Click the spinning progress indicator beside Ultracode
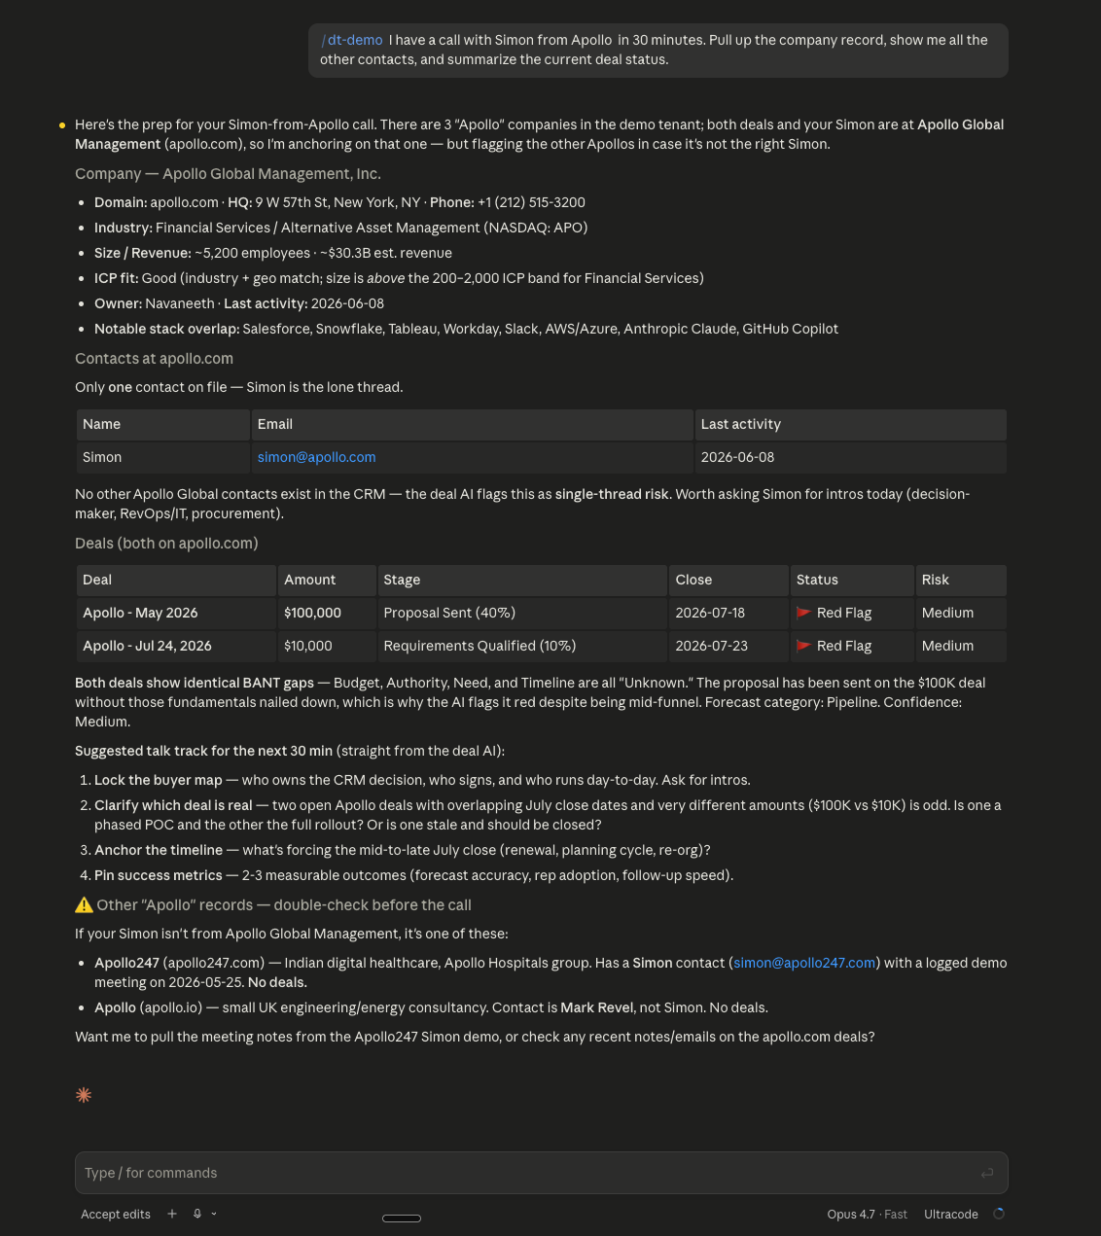The height and width of the screenshot is (1236, 1101). coord(999,1214)
